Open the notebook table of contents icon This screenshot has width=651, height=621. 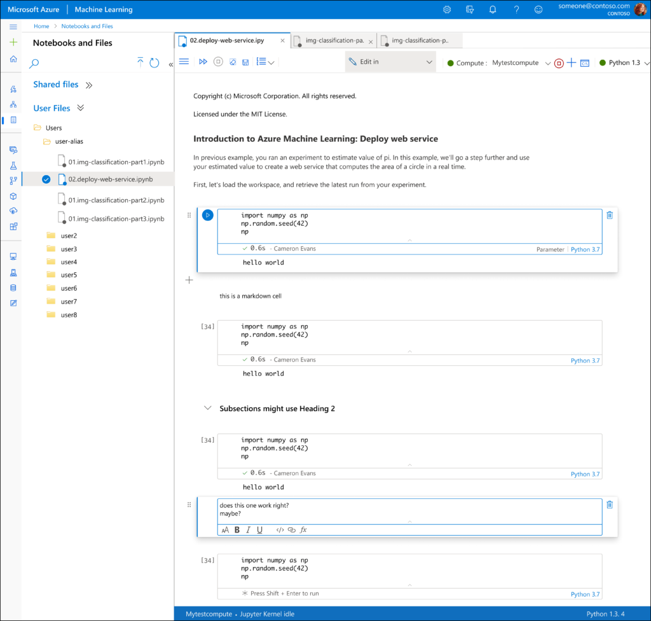point(262,62)
